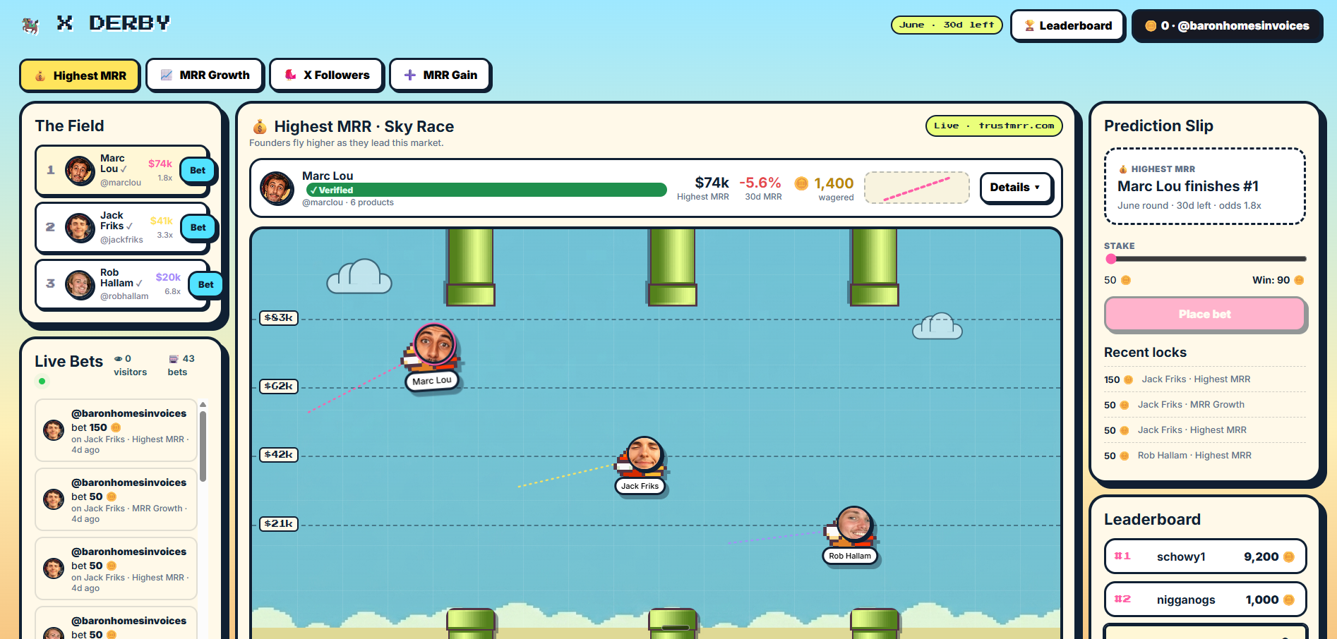Click the MRR sparkline chart thumbnail
The image size is (1337, 639).
917,188
